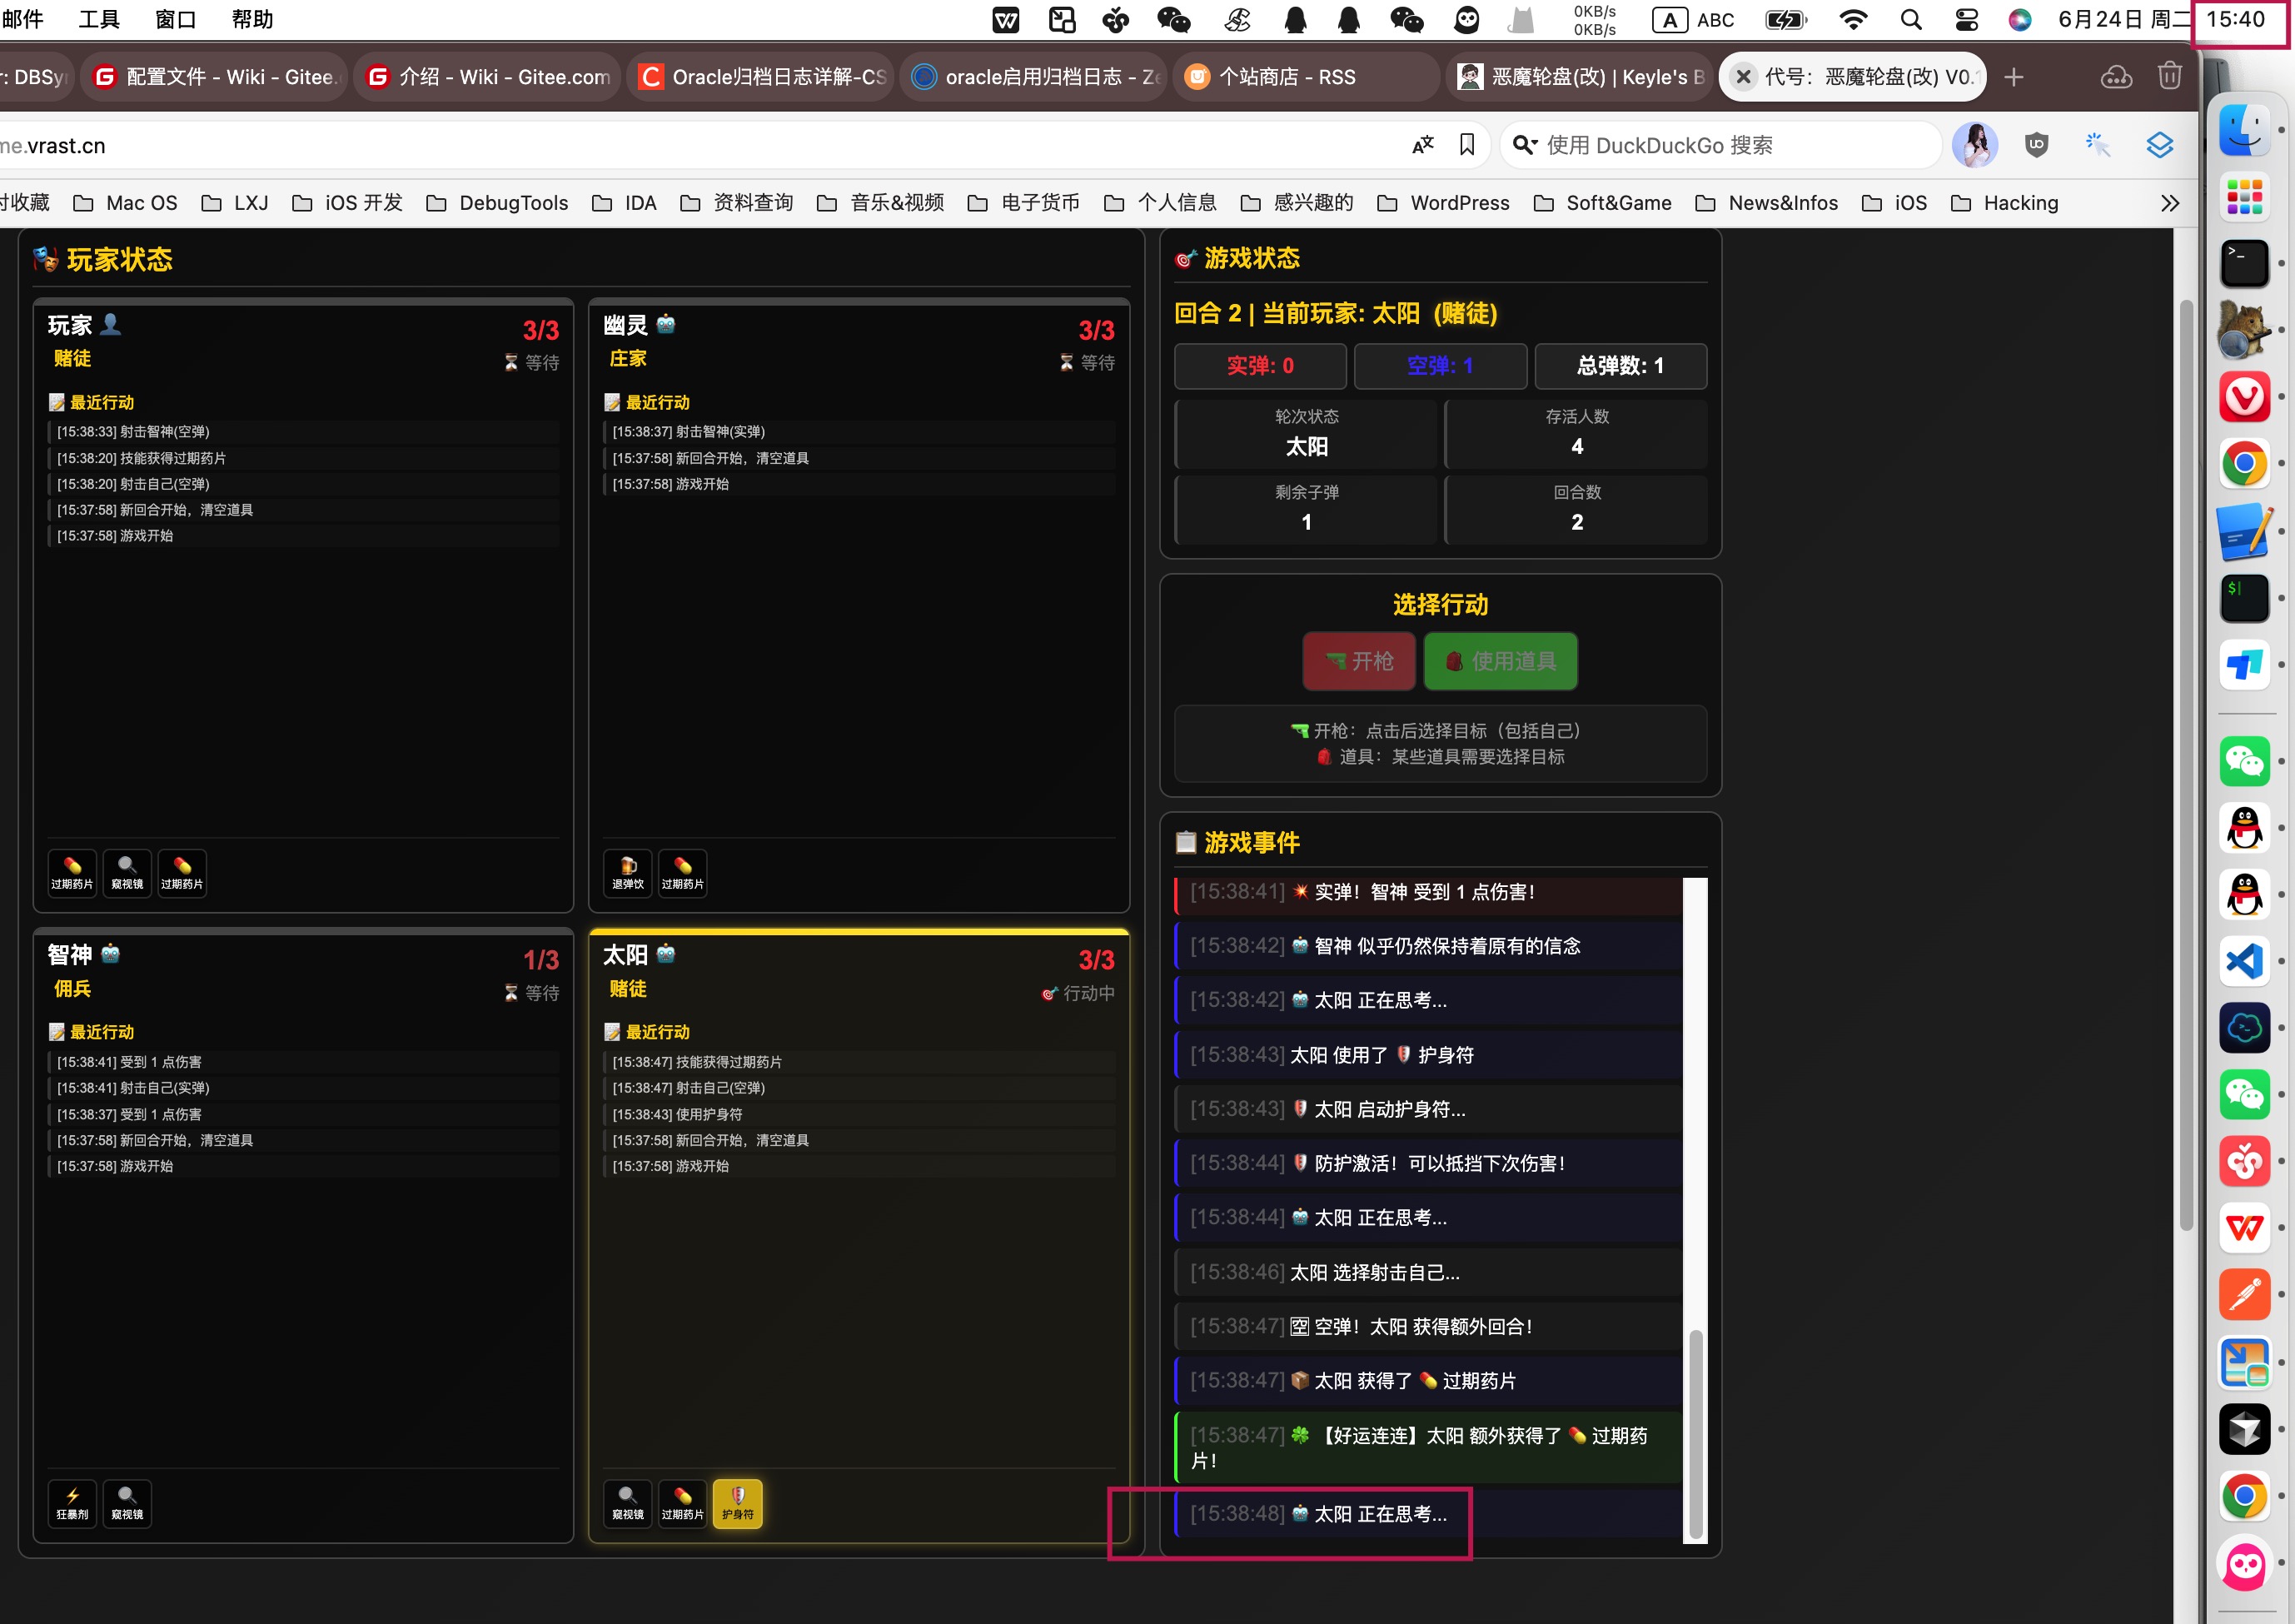The width and height of the screenshot is (2295, 1624).
Task: Open the closed tabs trash icon
Action: click(x=2169, y=77)
